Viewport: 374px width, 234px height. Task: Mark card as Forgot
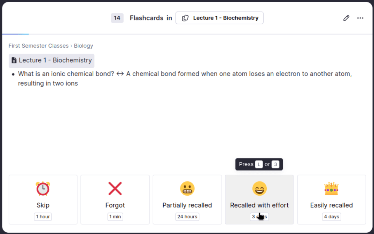coord(115,205)
